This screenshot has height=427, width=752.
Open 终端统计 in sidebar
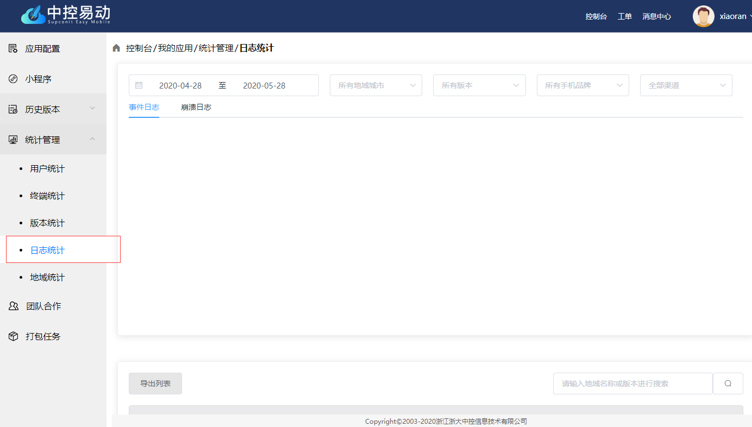coord(47,196)
